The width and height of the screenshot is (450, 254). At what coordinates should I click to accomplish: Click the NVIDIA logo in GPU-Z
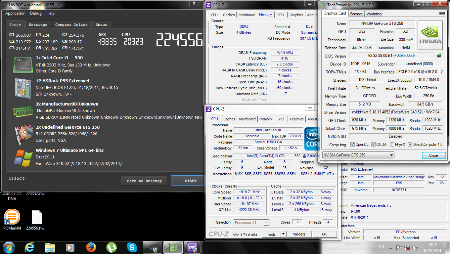tap(430, 35)
